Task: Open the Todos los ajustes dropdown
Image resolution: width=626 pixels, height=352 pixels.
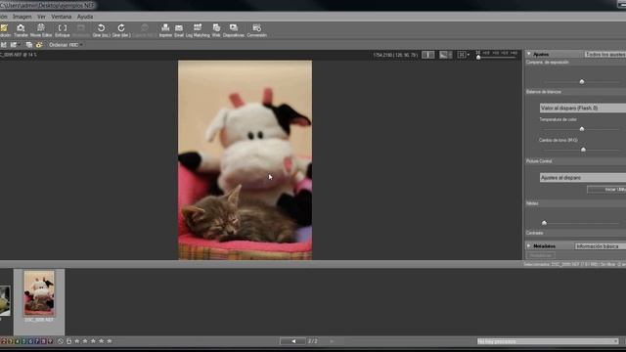Action: (605, 55)
